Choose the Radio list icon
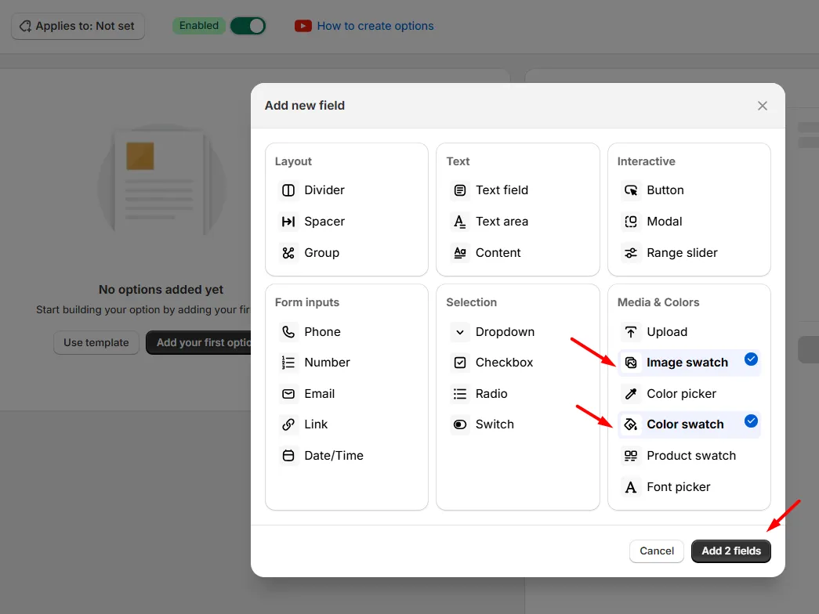Screen dimensions: 819x614 click(459, 394)
